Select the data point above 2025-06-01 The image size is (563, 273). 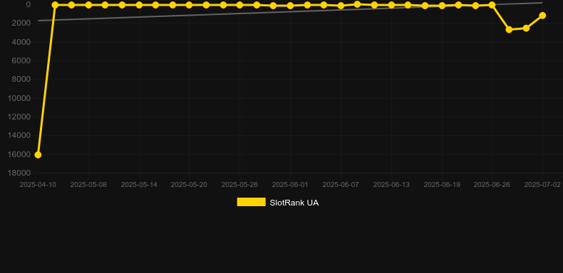click(290, 6)
